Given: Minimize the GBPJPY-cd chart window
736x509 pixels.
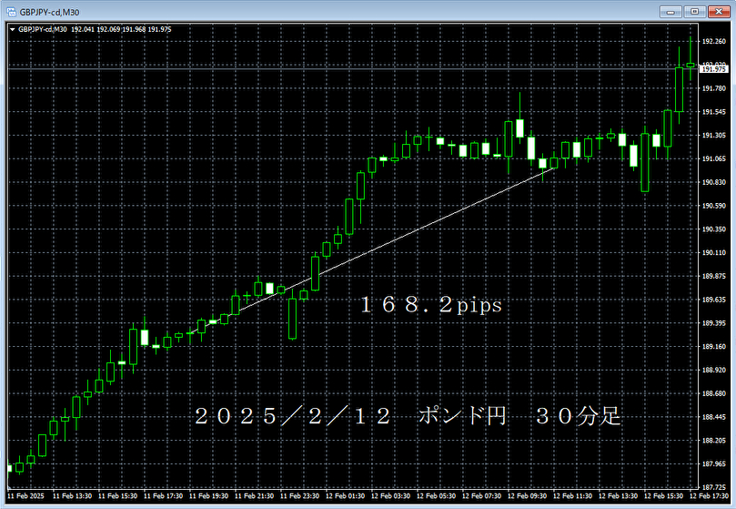Looking at the screenshot, I should click(673, 11).
